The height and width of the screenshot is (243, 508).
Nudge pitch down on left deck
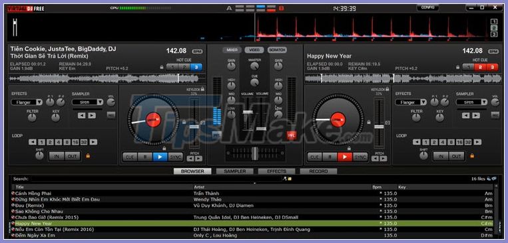(x=191, y=159)
